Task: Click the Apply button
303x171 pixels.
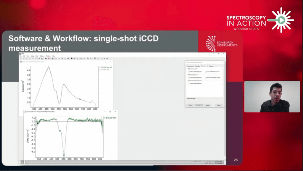Action: [207, 105]
